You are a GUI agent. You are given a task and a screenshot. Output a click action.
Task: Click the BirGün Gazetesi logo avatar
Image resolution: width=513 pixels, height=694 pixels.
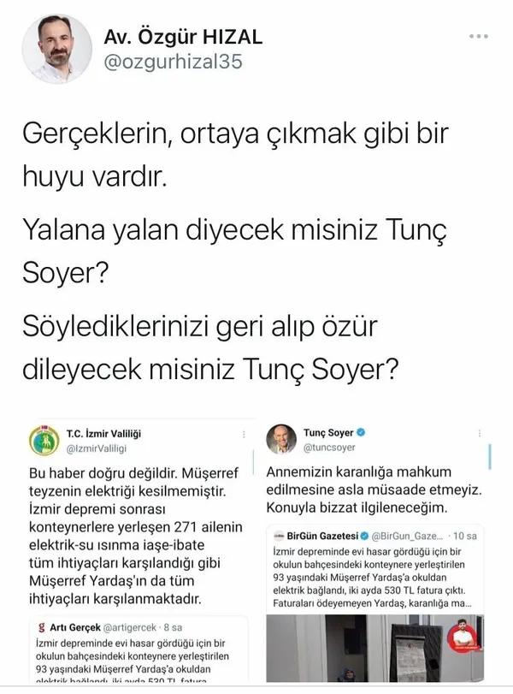point(281,534)
